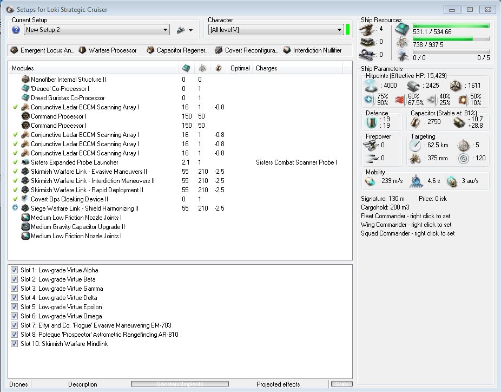Click the turret hardpoints icon in Ship Resources

(x=367, y=29)
